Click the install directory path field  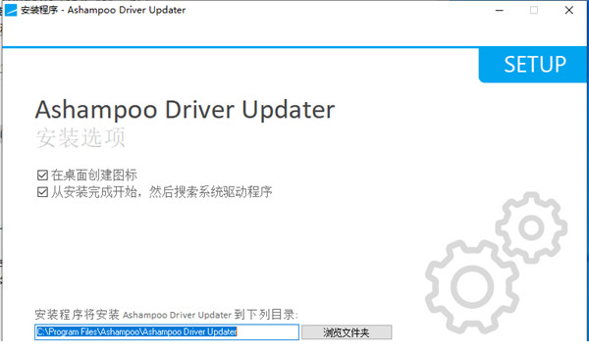tap(167, 332)
